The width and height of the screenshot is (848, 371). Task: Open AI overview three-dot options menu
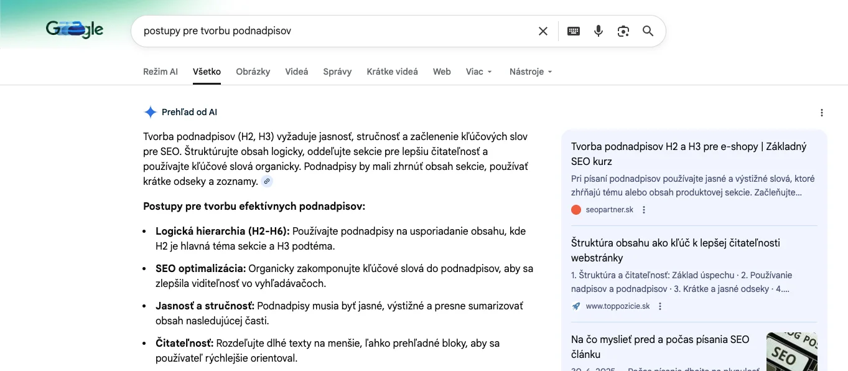[822, 113]
